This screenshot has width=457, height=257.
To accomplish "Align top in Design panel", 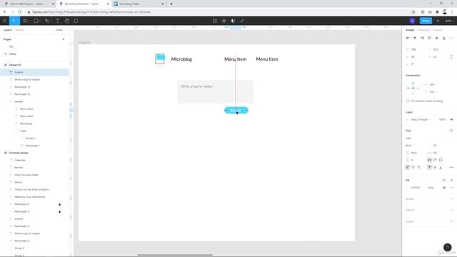I will click(429, 38).
